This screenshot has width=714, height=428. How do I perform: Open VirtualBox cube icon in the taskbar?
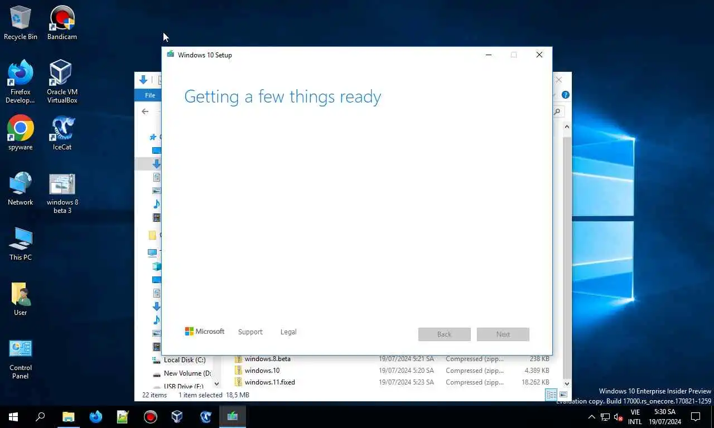pos(177,416)
